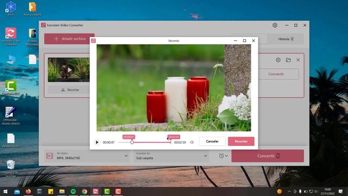This screenshot has width=348, height=196.
Task: Open Firefox from the taskbar
Action: coord(28,191)
